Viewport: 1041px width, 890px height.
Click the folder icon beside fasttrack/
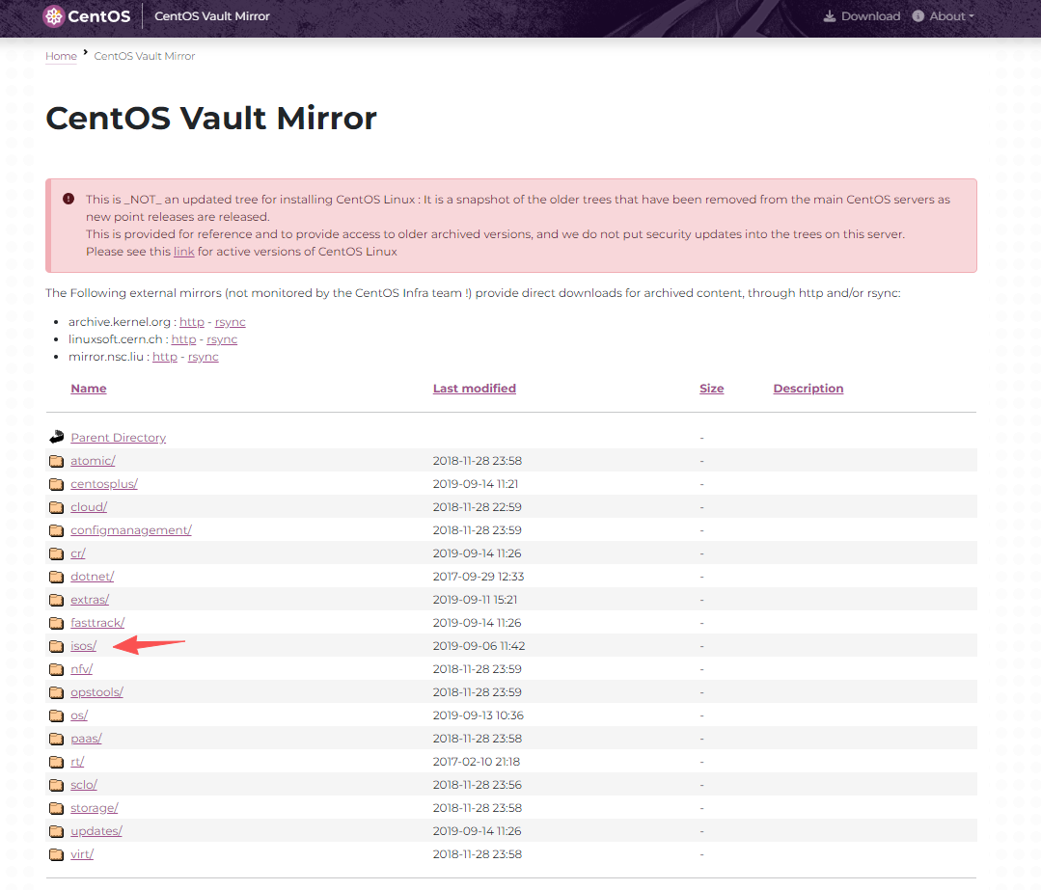pos(56,623)
